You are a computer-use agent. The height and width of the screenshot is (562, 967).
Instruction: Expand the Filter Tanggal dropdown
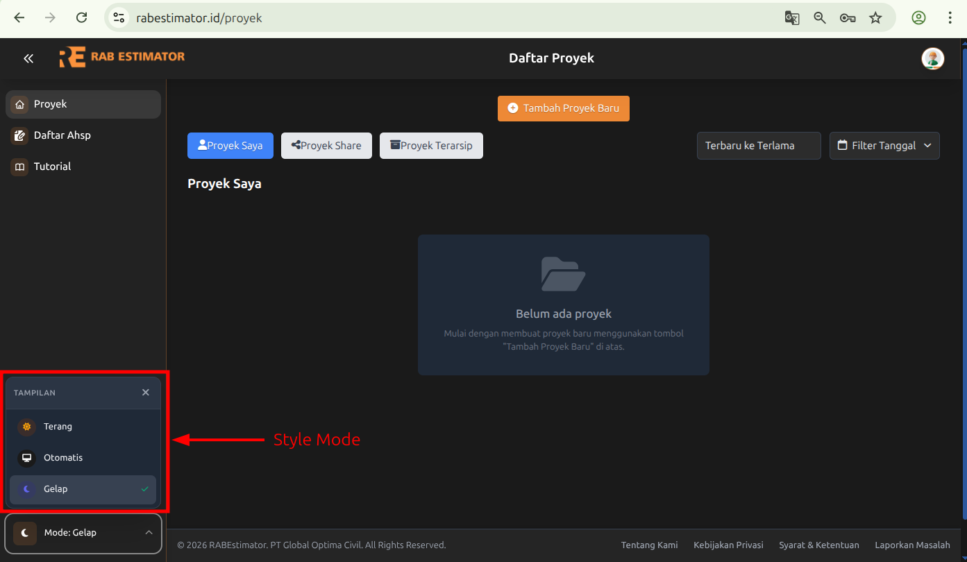pos(884,146)
